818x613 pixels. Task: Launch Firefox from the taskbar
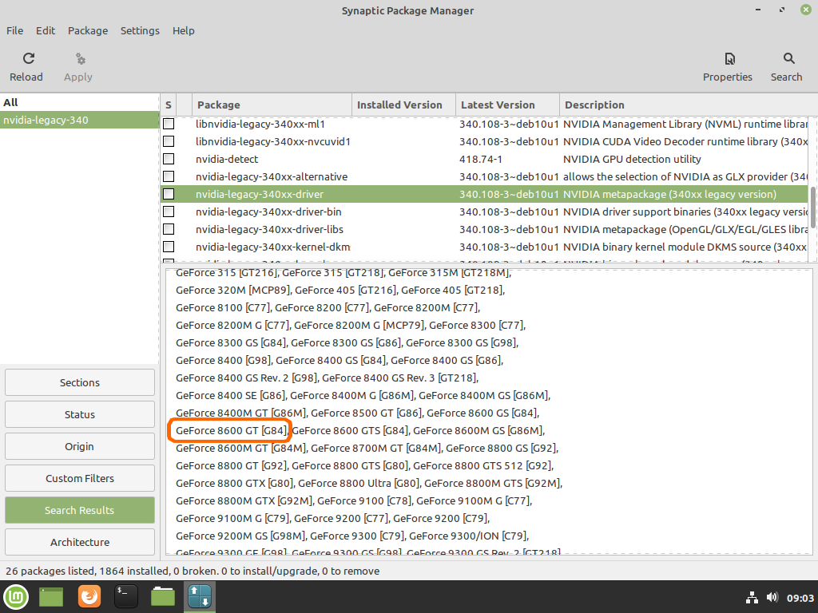click(x=89, y=596)
